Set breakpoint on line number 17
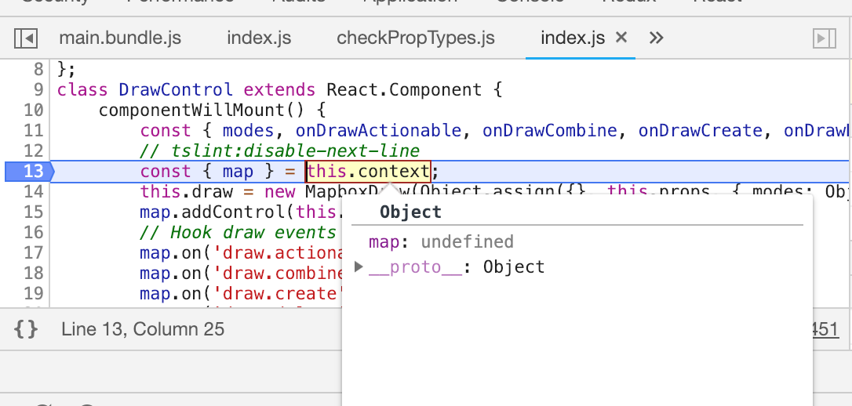The image size is (852, 406). 33,253
